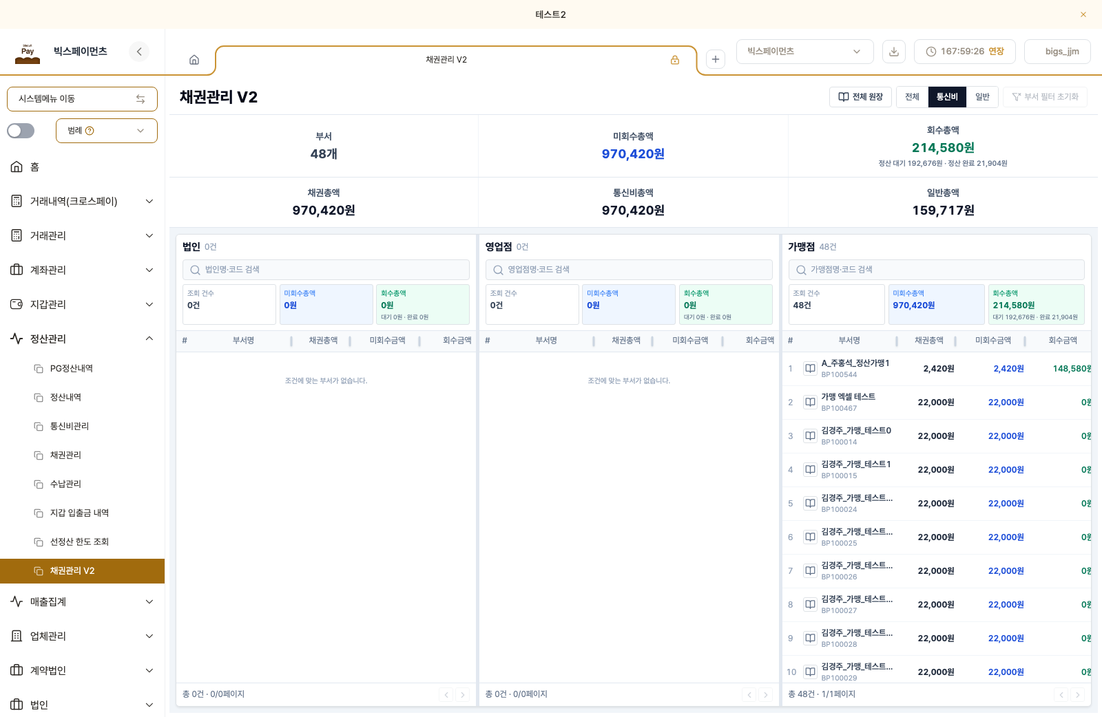Select the 일반 filter option

pyautogui.click(x=983, y=97)
